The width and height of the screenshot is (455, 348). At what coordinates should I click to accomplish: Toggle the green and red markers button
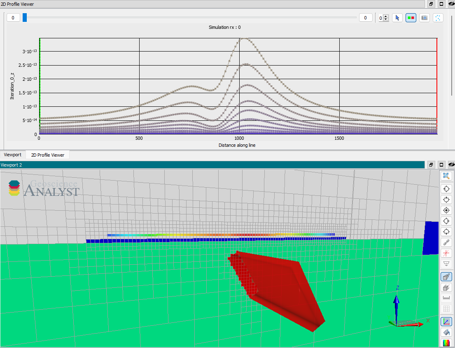pyautogui.click(x=411, y=18)
